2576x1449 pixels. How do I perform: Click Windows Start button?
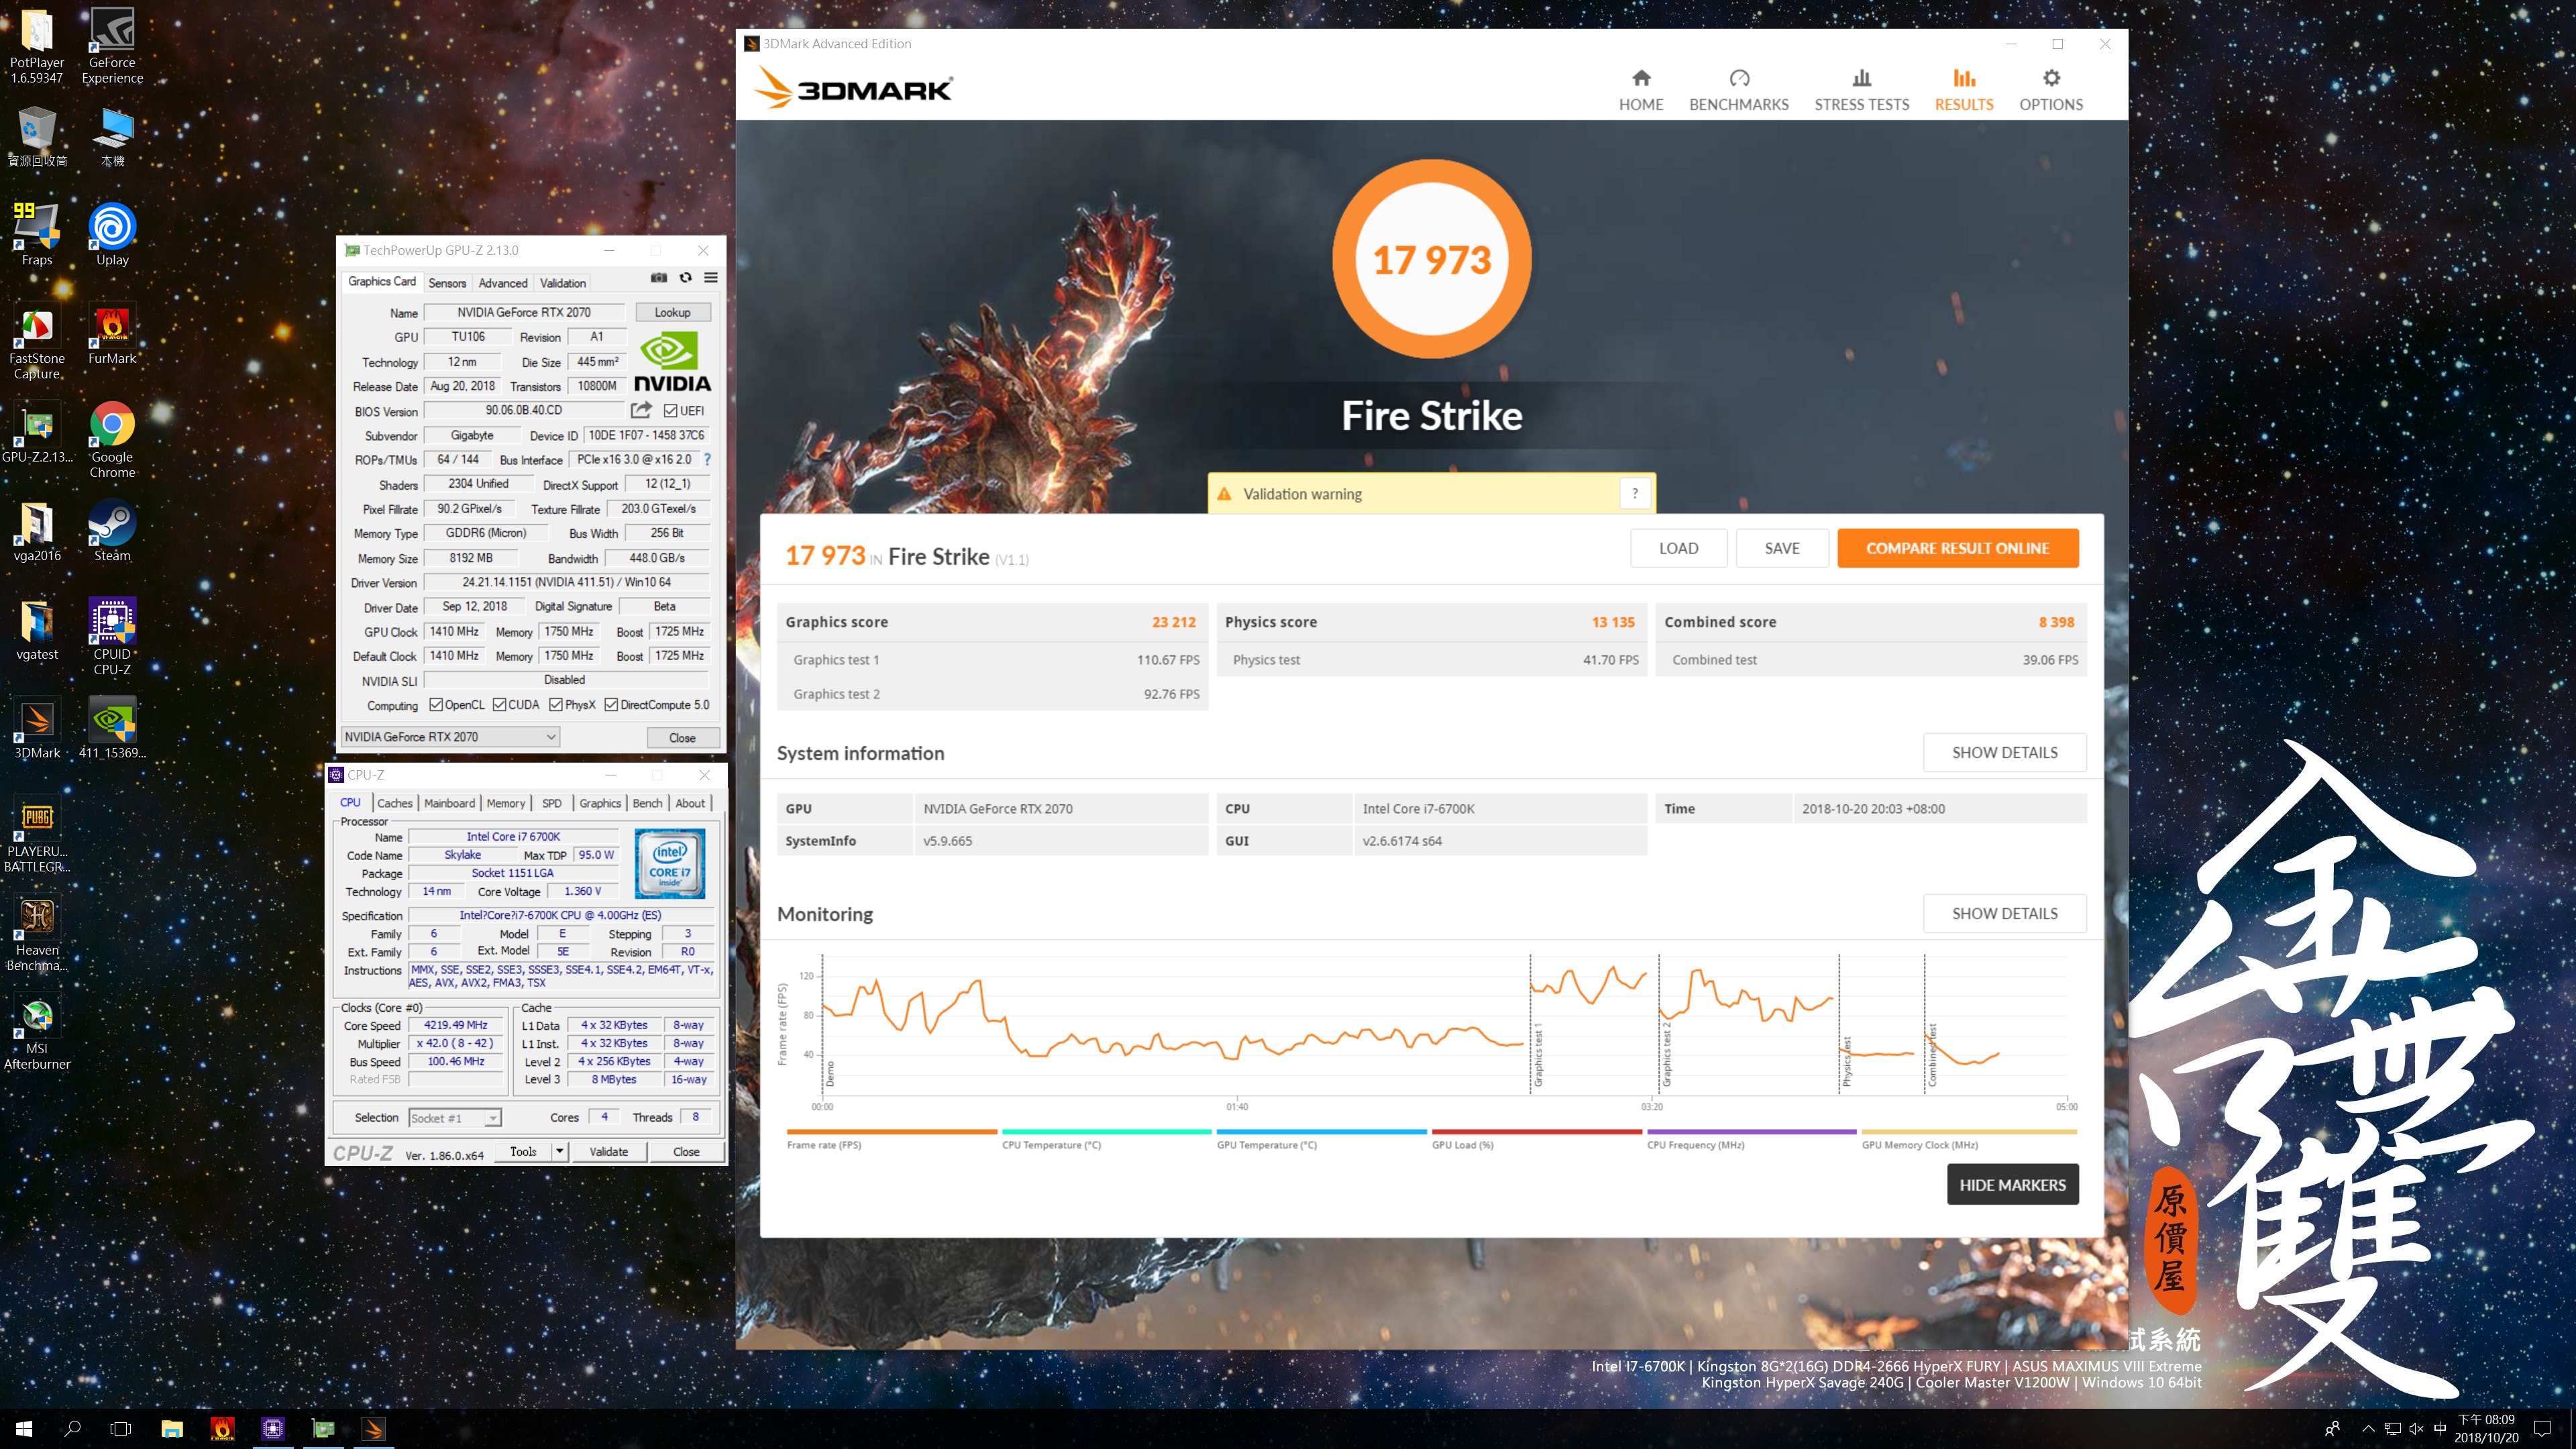click(x=24, y=1429)
